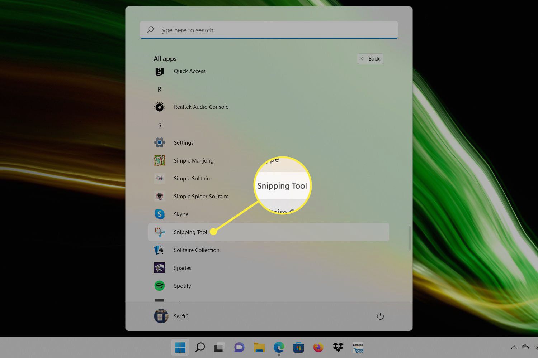Show hidden system tray icons
This screenshot has width=538, height=358.
click(514, 347)
